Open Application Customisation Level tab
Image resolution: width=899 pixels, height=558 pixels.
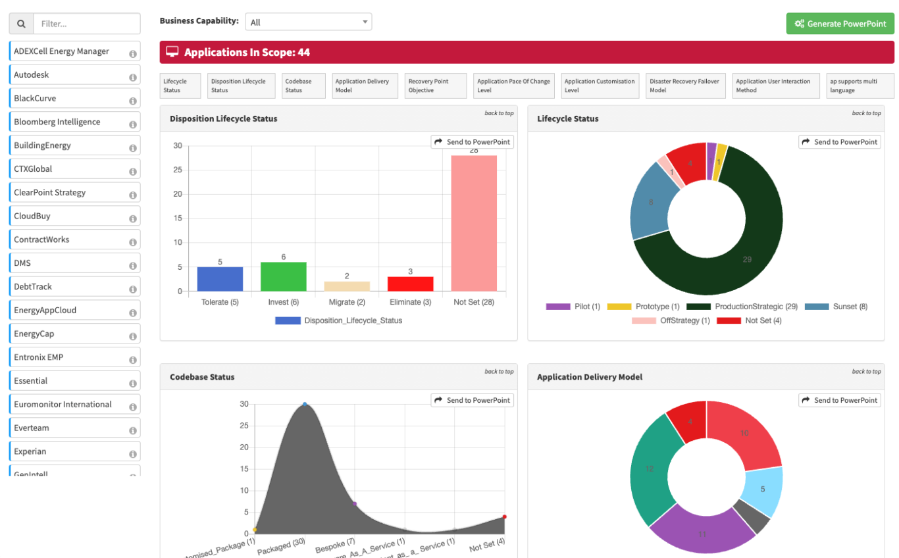tap(600, 86)
